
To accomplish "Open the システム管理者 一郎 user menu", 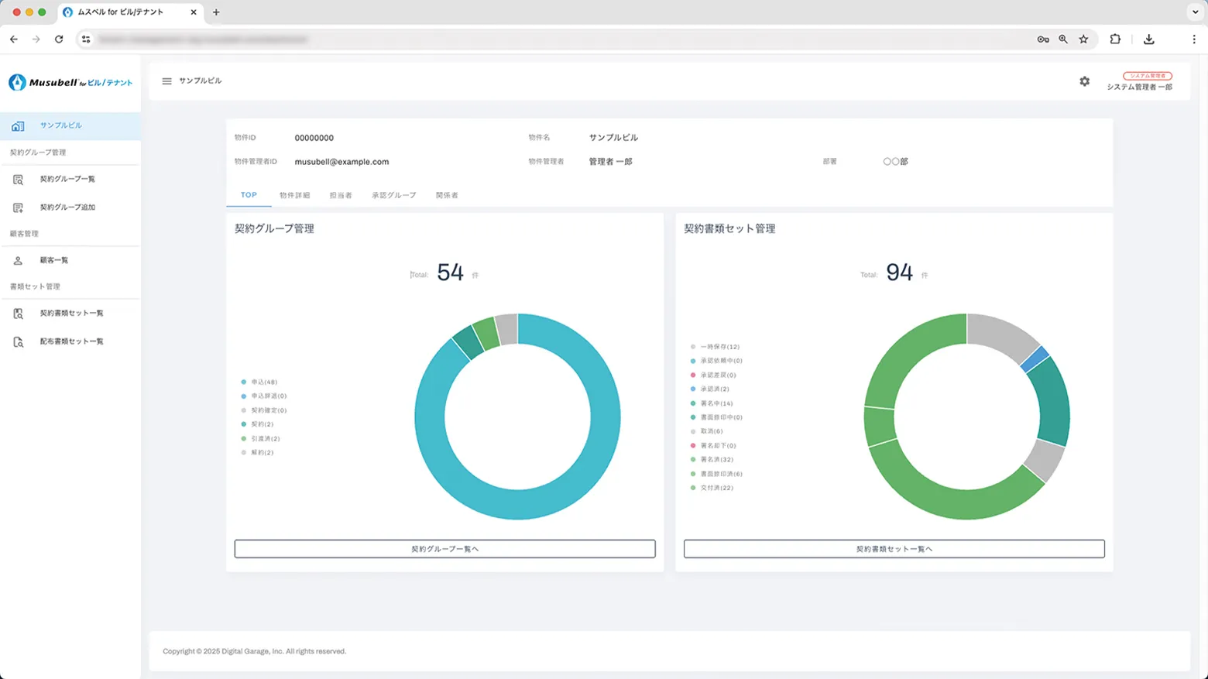I will point(1139,82).
